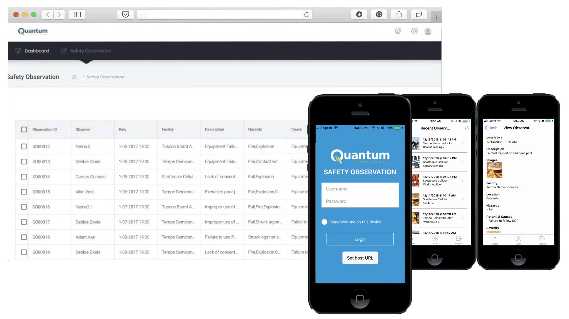Select the Safety Observation tab
The width and height of the screenshot is (569, 319).
coord(86,51)
